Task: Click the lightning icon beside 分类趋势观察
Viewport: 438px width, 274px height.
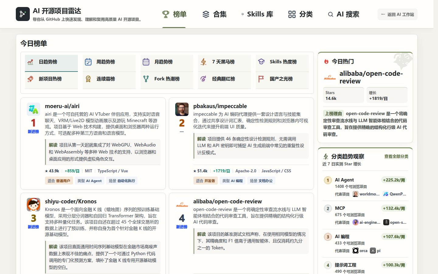Action: point(326,156)
